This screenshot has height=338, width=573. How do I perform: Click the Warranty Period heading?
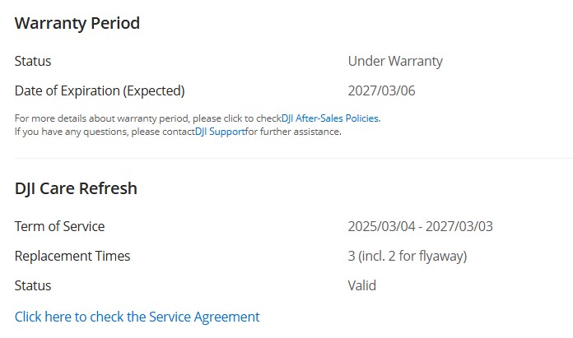pos(77,23)
